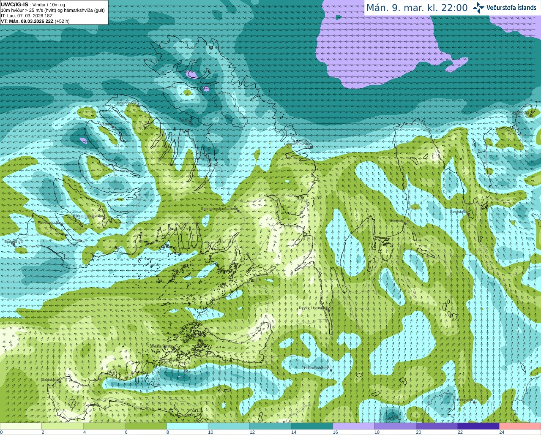The height and width of the screenshot is (435, 541).
Task: Select the UWC/IG-IS model title text
Action: pyautogui.click(x=14, y=4)
